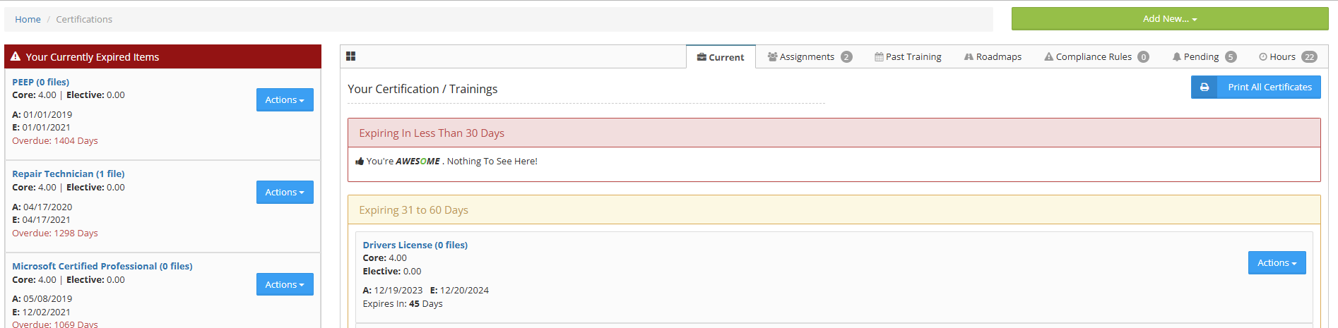Open Actions menu for Microsoft Certified Professional
The width and height of the screenshot is (1338, 328).
(x=285, y=285)
